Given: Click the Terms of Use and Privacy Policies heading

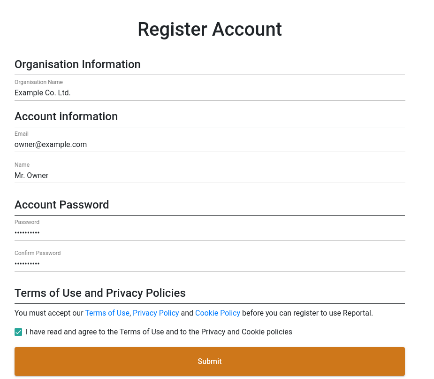Looking at the screenshot, I should pos(100,293).
